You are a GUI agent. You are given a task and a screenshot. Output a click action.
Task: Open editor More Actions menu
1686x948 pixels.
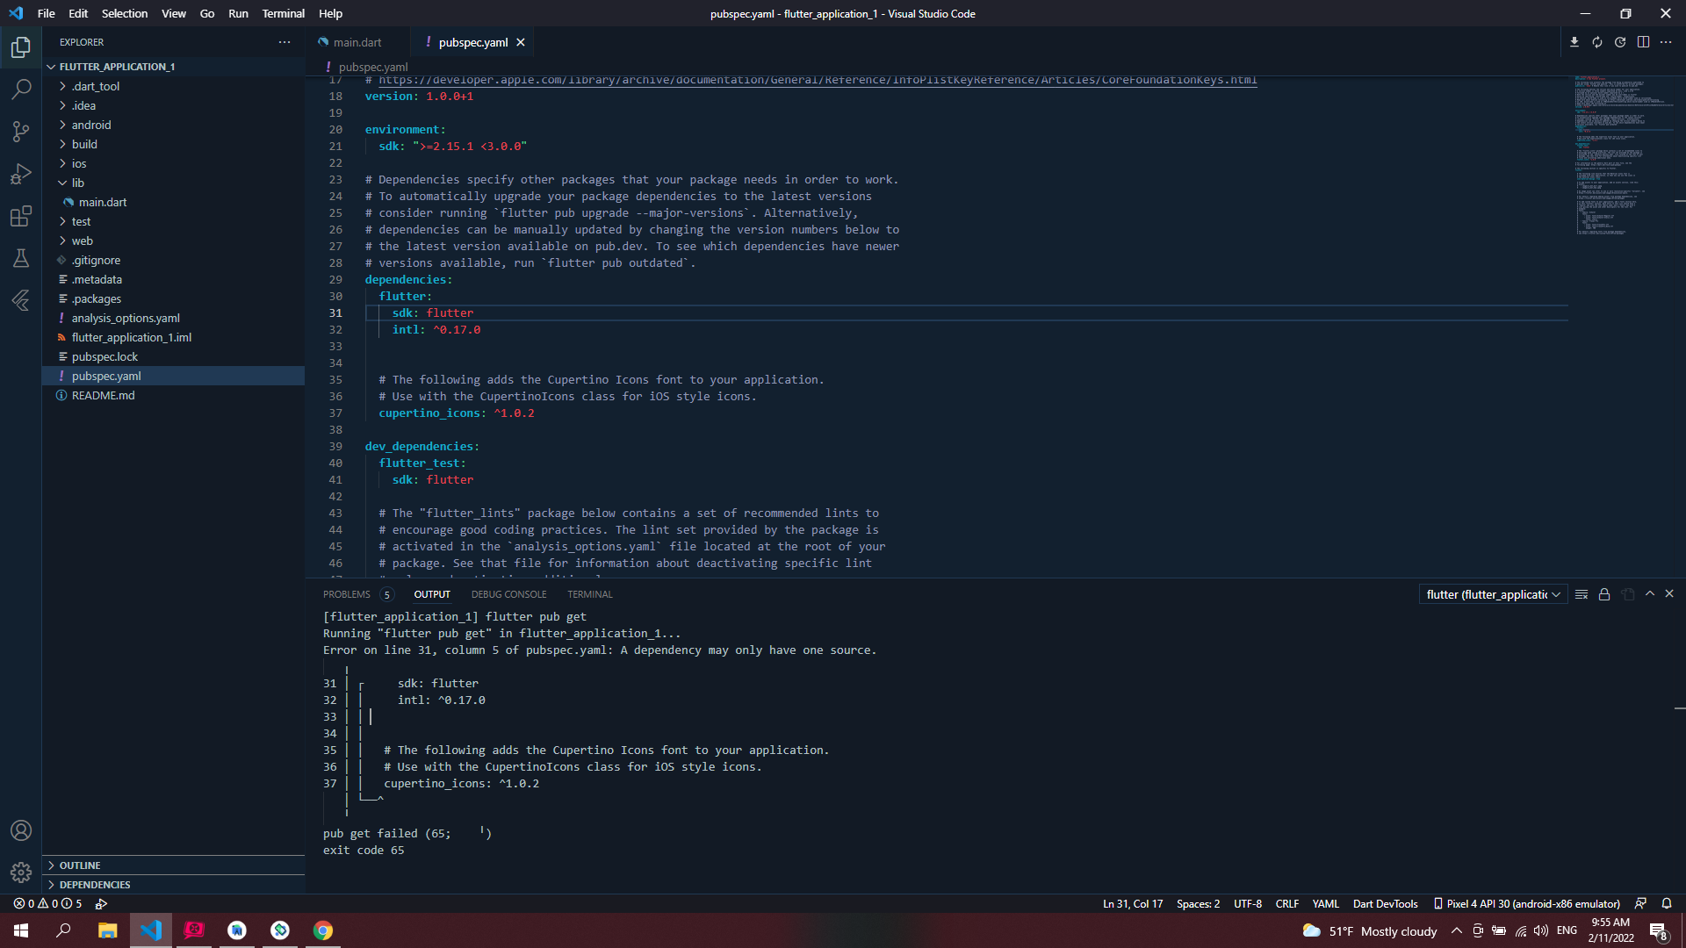tap(1666, 42)
